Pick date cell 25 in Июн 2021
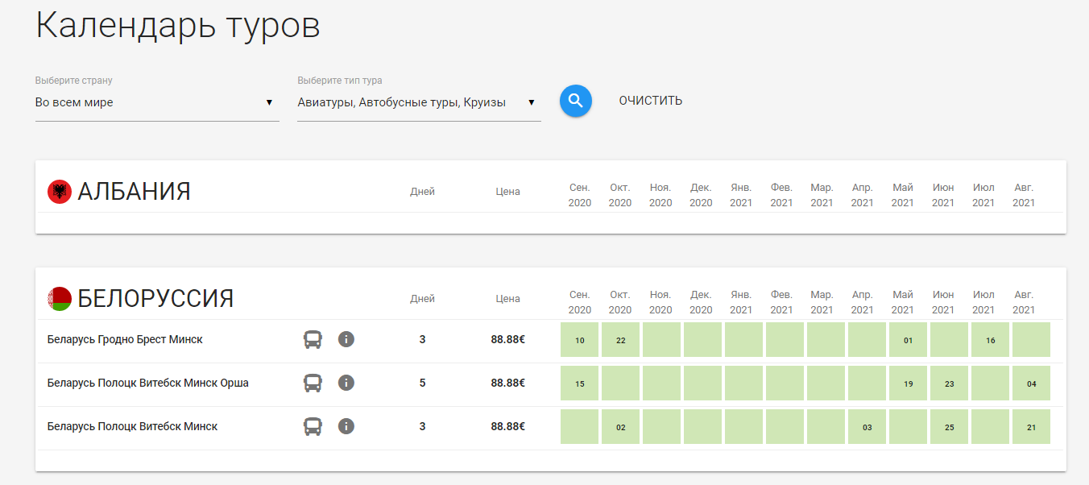 point(949,427)
